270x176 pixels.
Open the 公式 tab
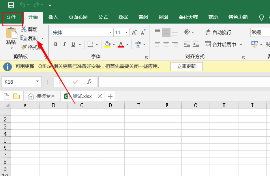[103, 17]
